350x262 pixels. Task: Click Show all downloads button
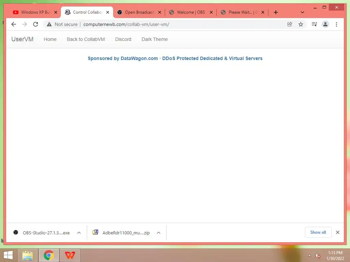coord(318,232)
